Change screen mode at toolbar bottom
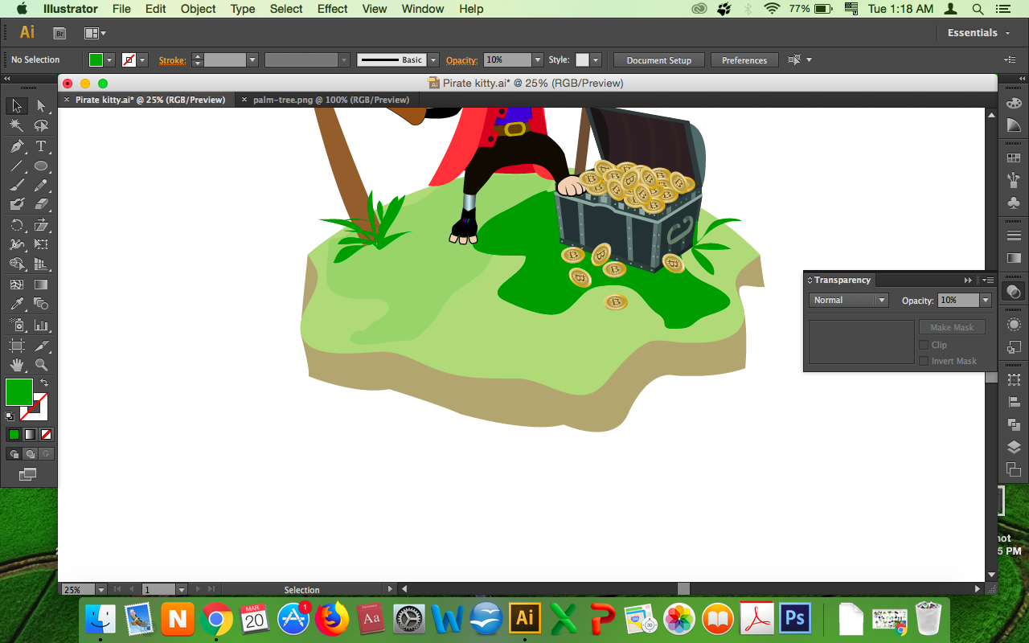The height and width of the screenshot is (643, 1029). (x=28, y=474)
